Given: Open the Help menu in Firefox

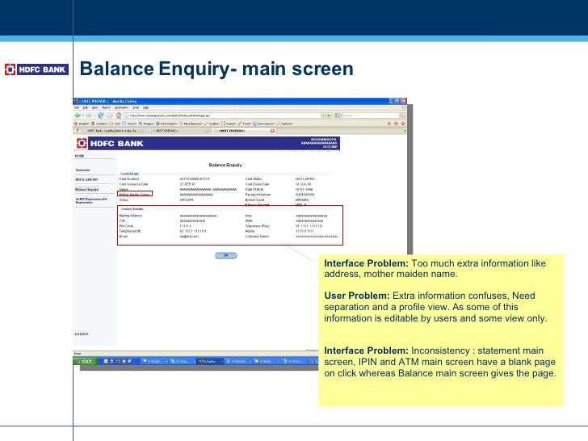Looking at the screenshot, I should (x=145, y=107).
